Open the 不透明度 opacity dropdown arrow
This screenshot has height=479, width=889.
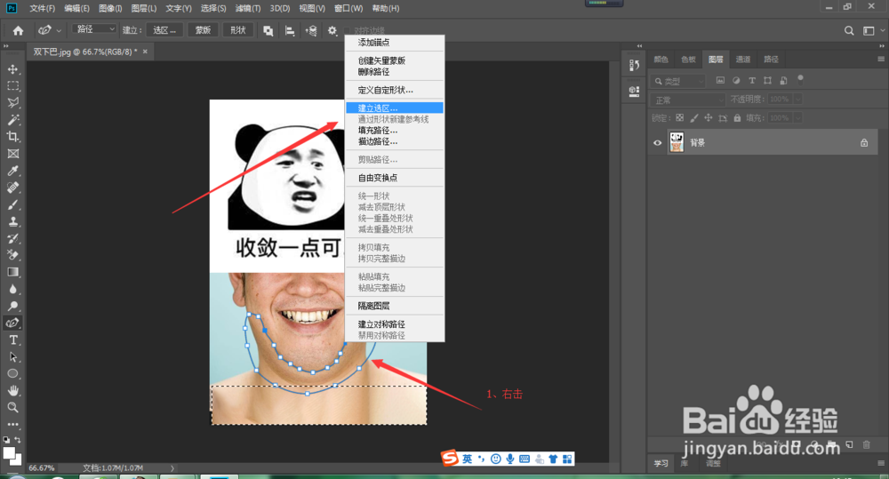click(797, 100)
